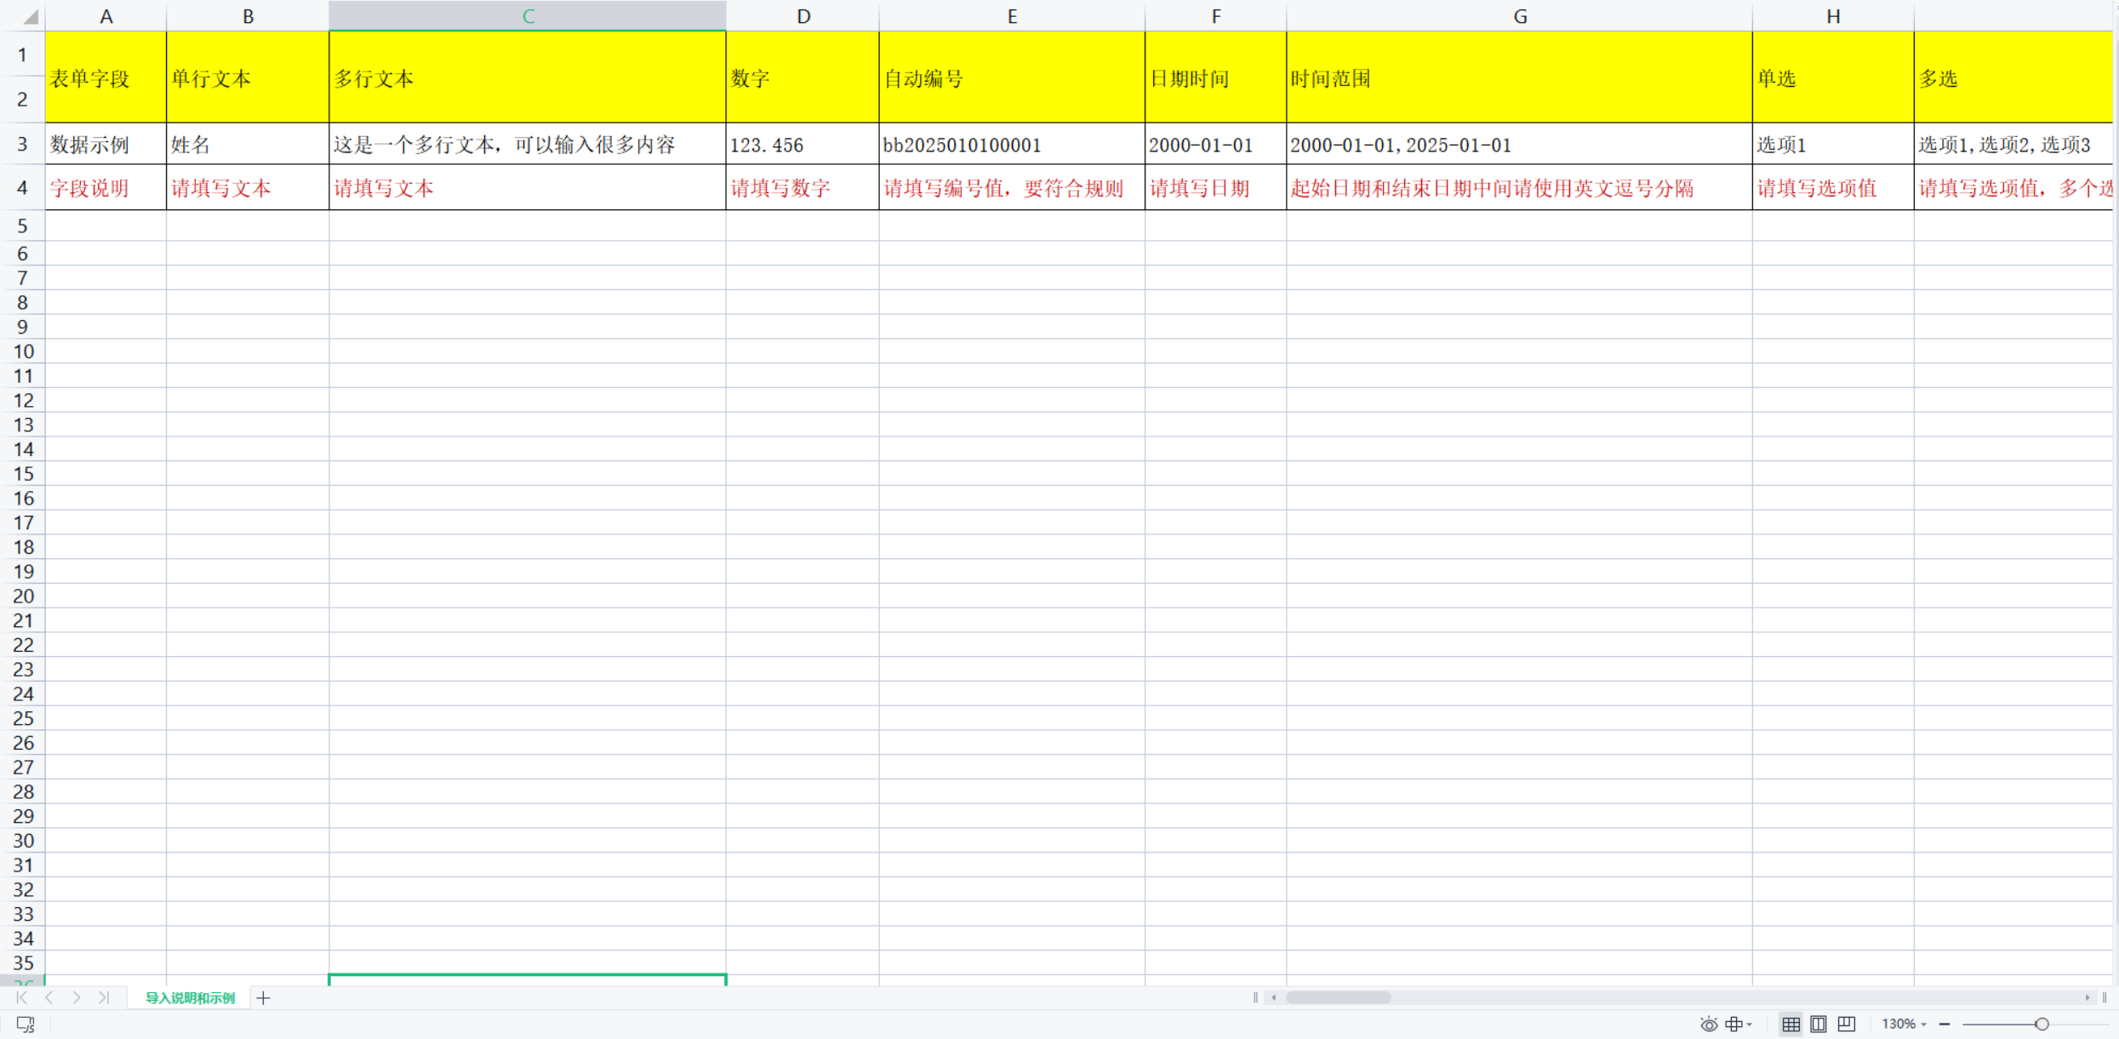Screen dimensions: 2119x1039
Task: Jump to the first sheet with navigation arrow
Action: [21, 997]
